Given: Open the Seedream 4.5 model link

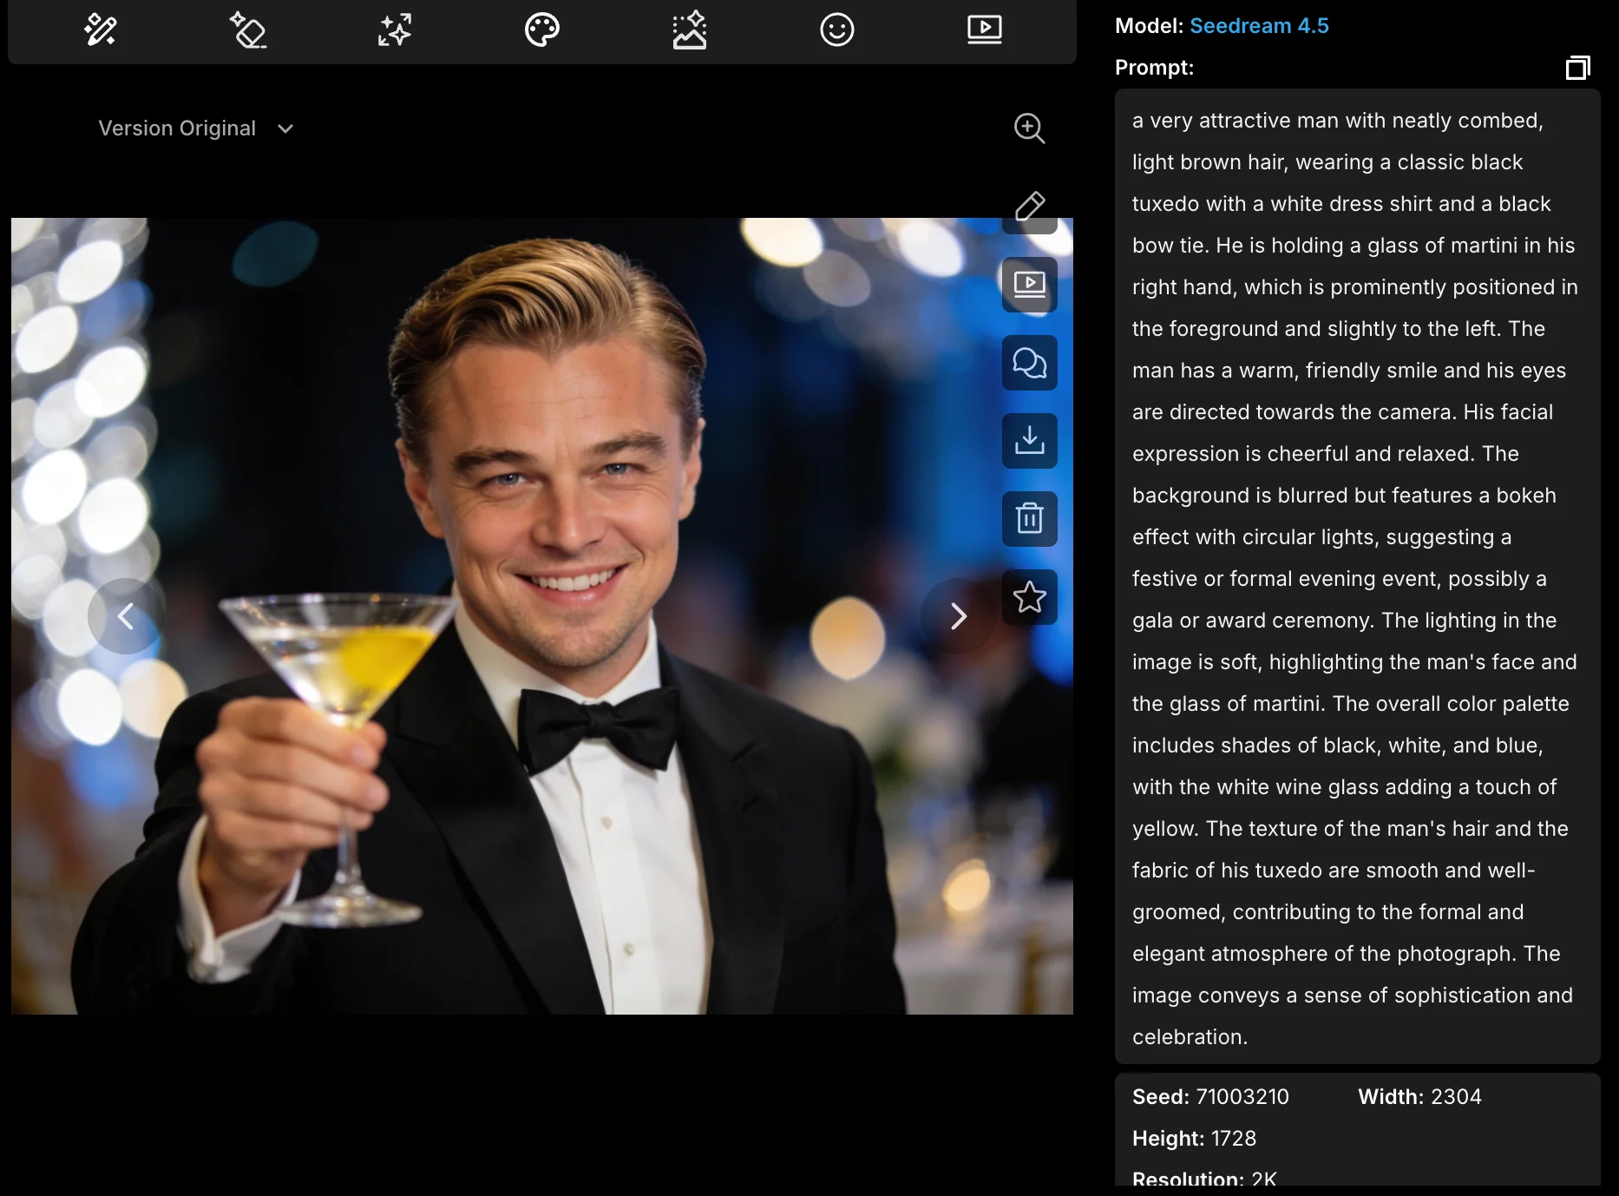Looking at the screenshot, I should tap(1258, 26).
